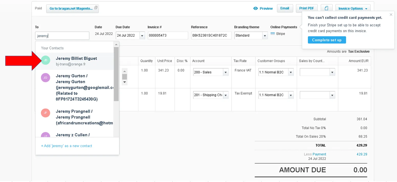This screenshot has height=182, width=397.
Task: Click the external link icon on Magento button
Action: tap(96, 8)
